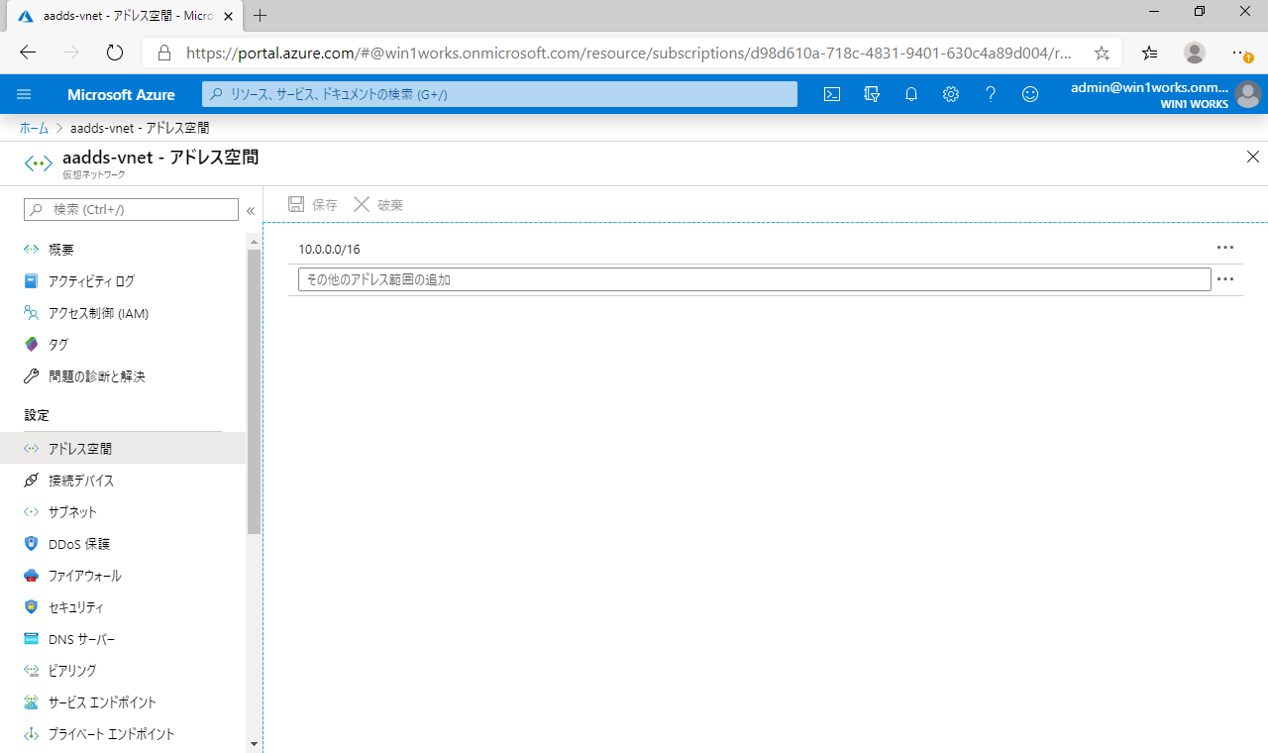
Task: Open the ellipsis menu for 10.0.0.0/16
Action: pyautogui.click(x=1225, y=248)
